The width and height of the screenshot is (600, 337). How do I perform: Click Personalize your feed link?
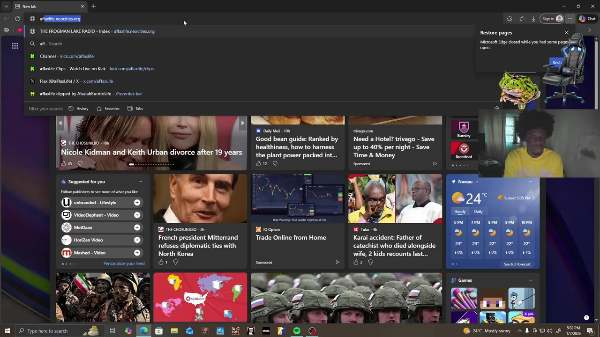click(x=124, y=264)
